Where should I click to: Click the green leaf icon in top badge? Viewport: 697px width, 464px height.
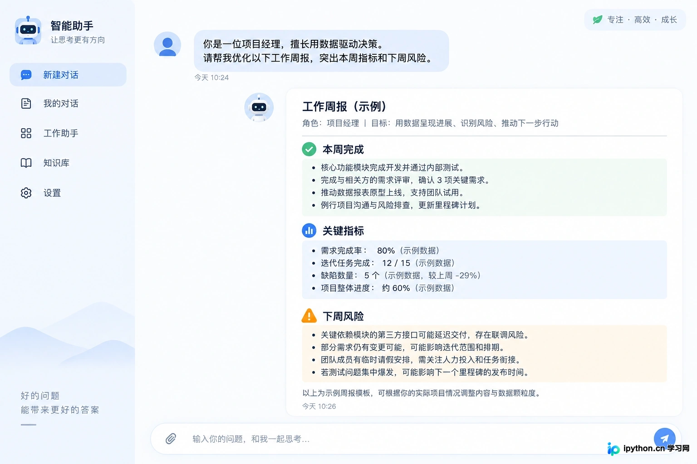point(598,19)
